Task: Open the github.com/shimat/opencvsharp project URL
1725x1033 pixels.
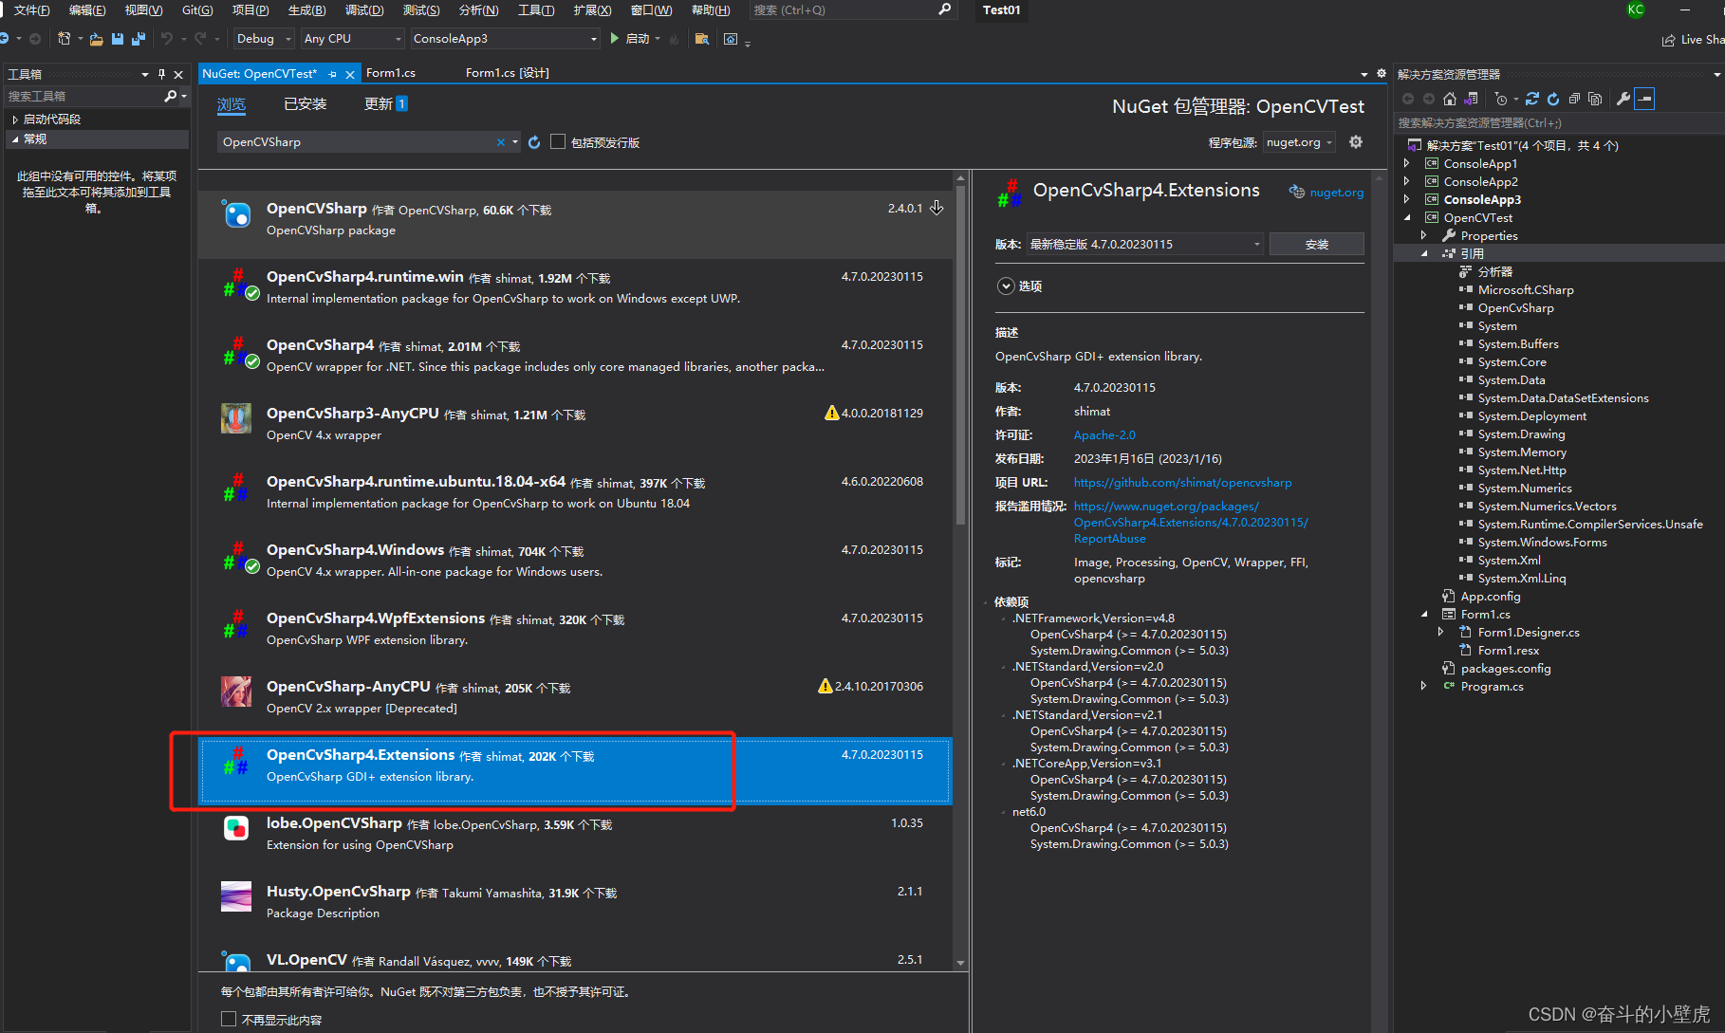Action: (x=1182, y=482)
